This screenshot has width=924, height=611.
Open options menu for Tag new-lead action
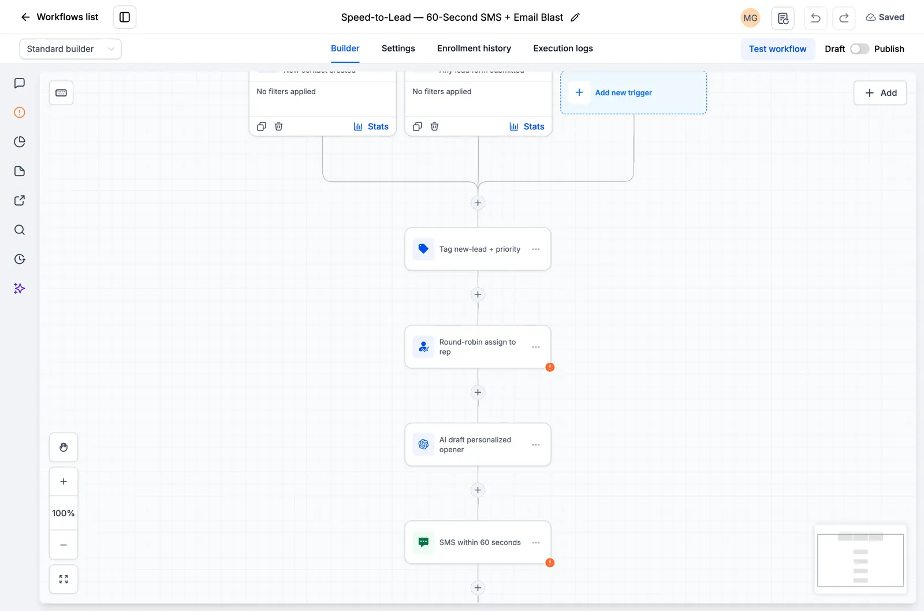[536, 249]
